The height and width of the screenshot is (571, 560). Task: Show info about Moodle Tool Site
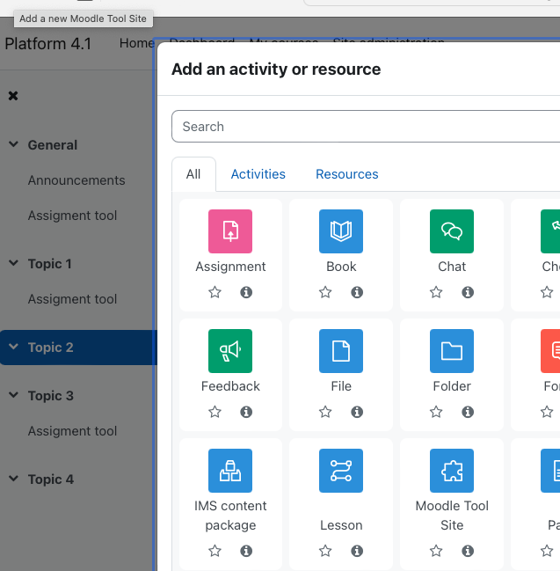coord(468,551)
